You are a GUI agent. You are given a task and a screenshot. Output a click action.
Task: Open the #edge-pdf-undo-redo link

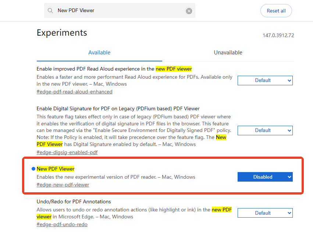pos(62,224)
